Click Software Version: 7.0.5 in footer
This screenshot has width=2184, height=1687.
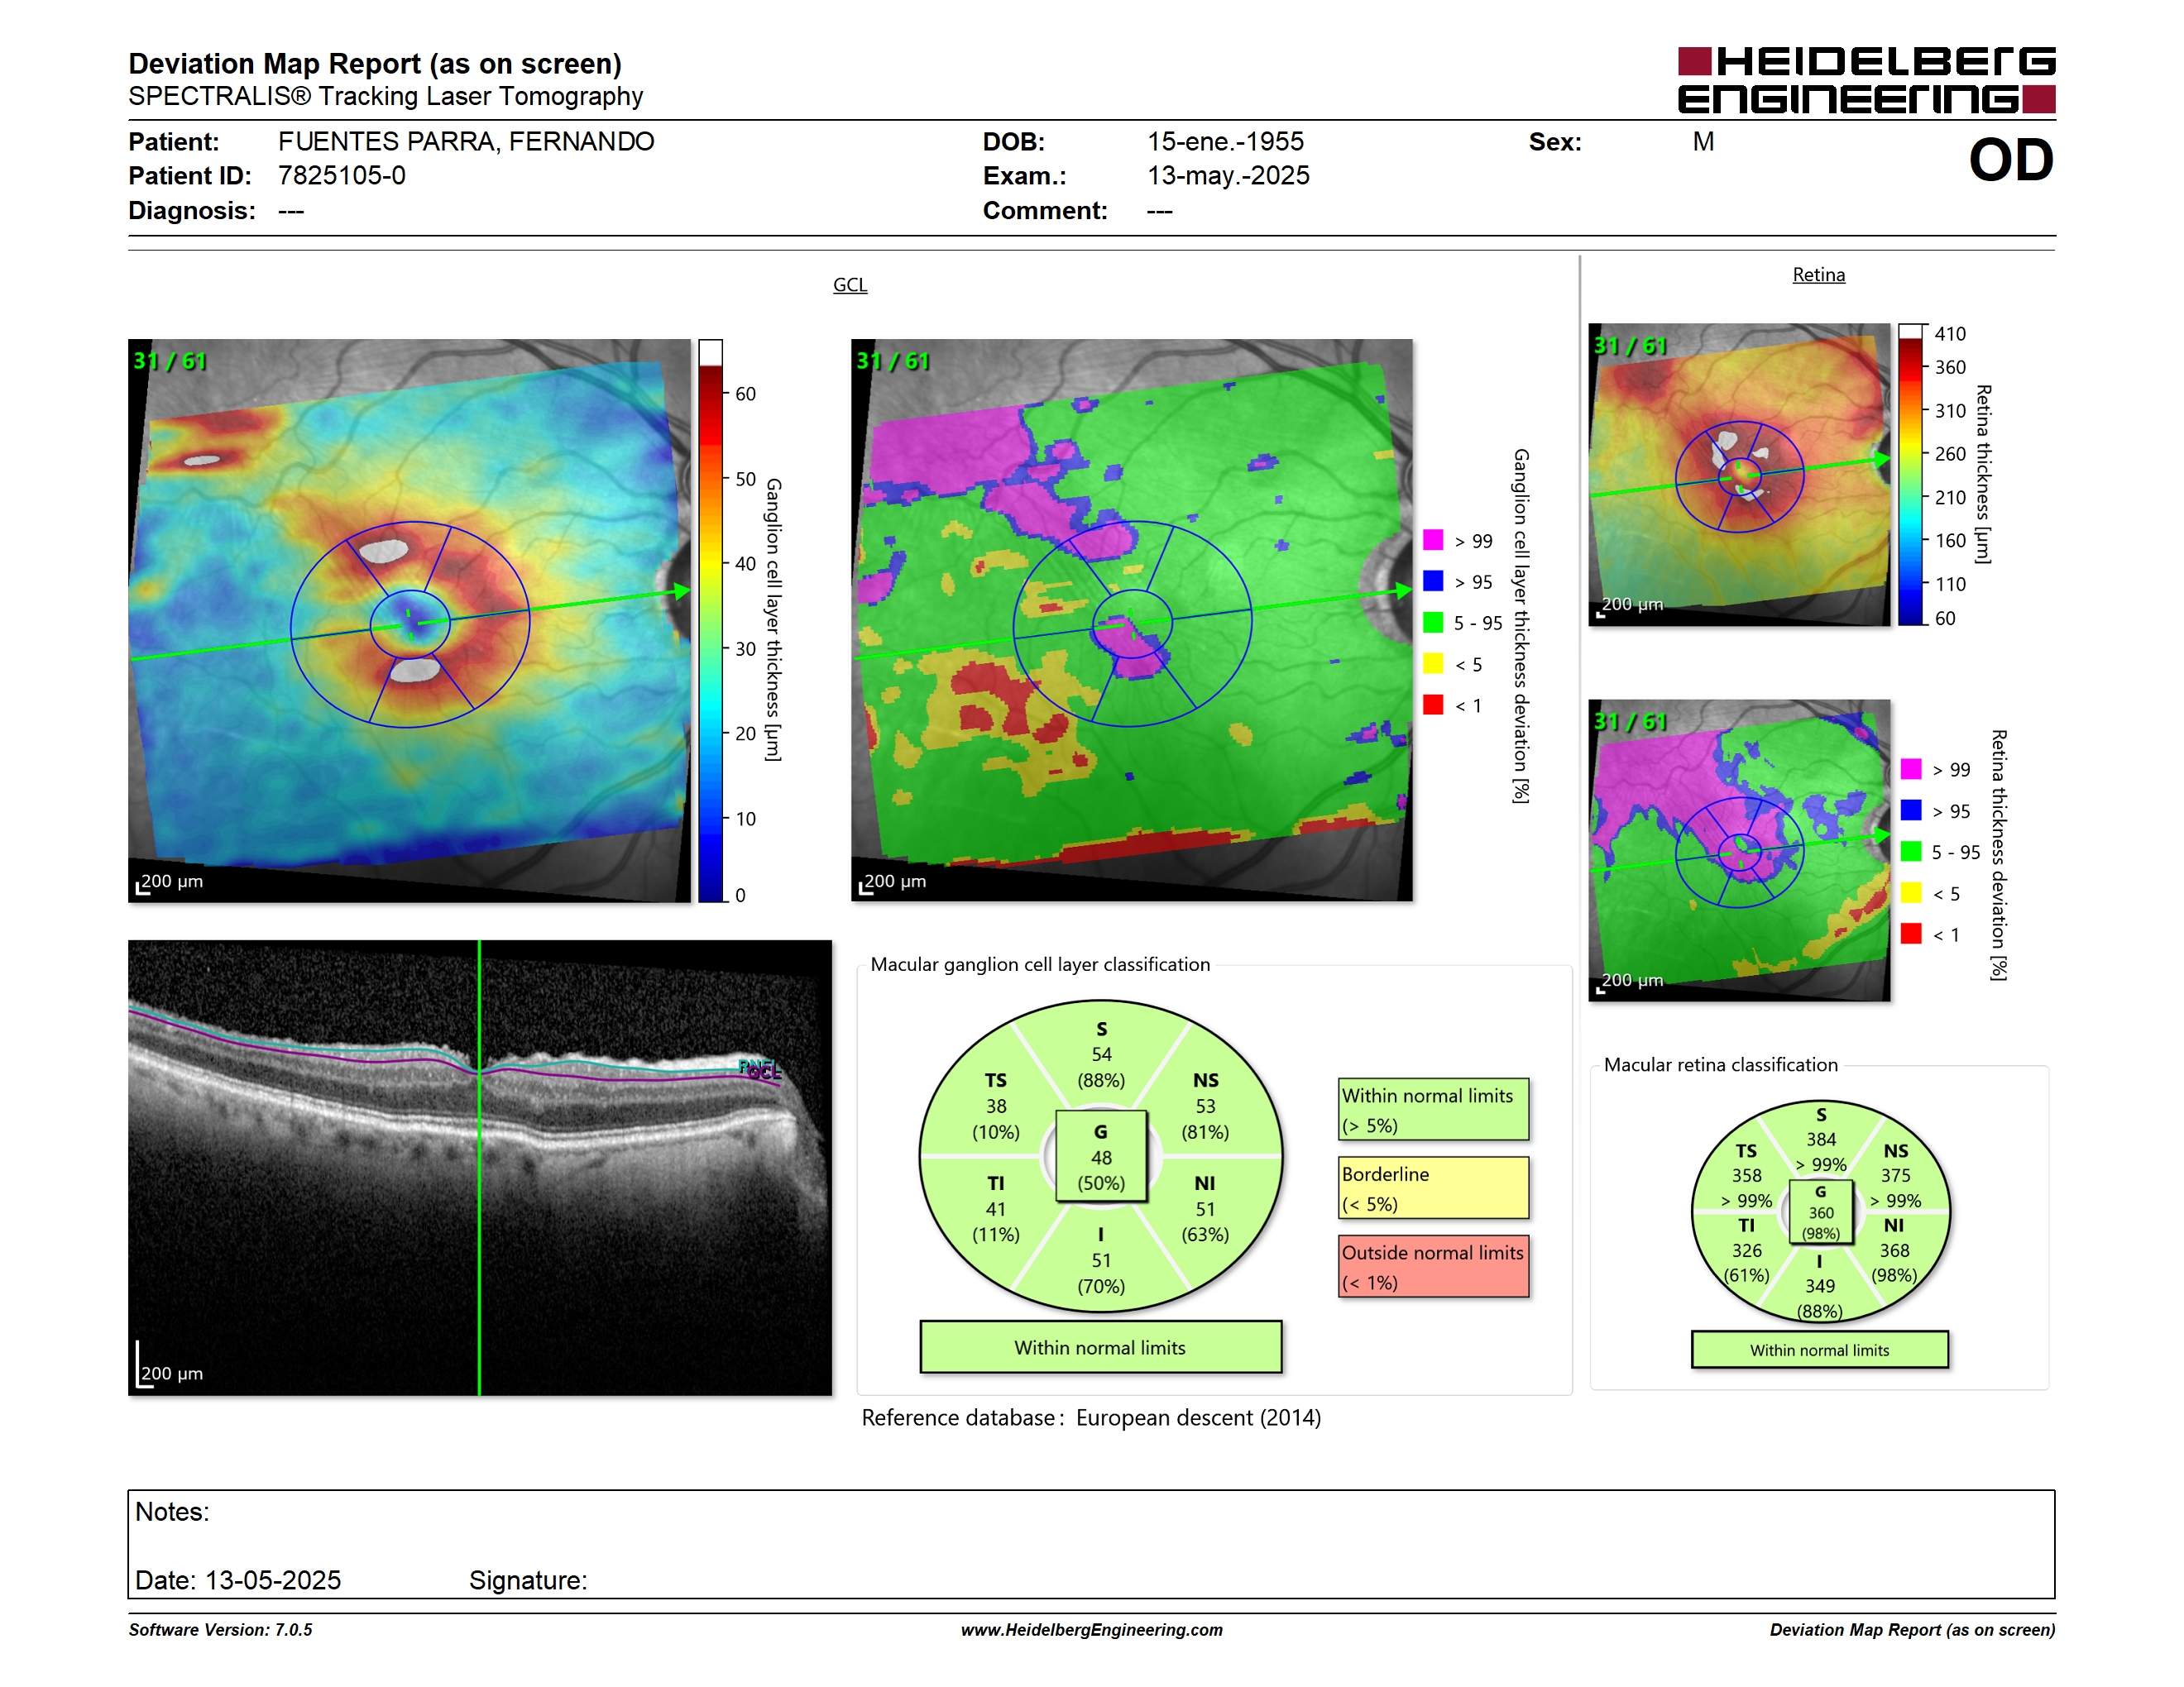220,1630
